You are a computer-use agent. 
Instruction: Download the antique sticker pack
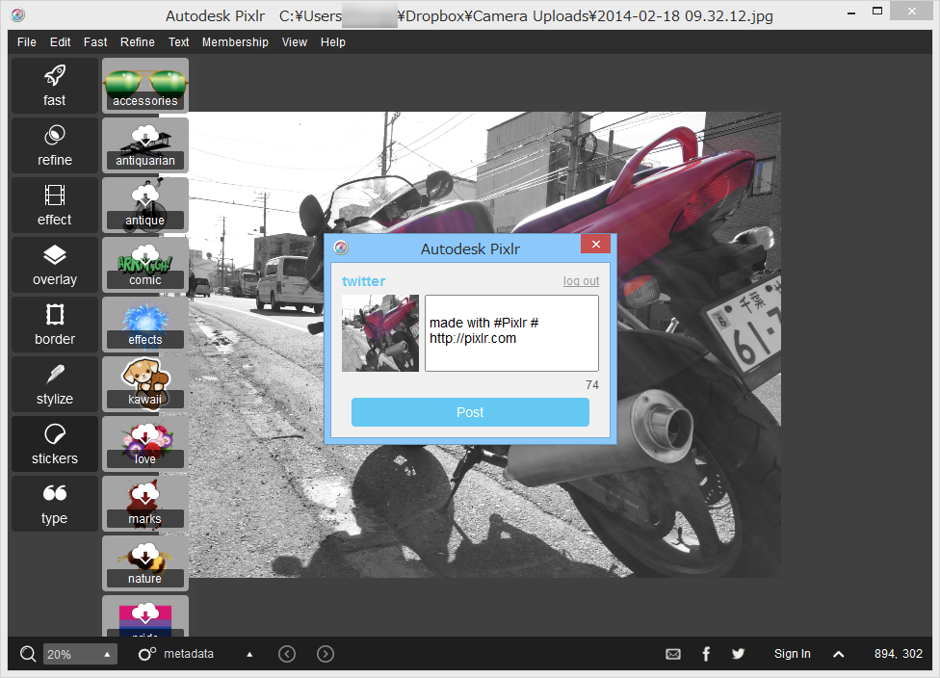point(145,205)
